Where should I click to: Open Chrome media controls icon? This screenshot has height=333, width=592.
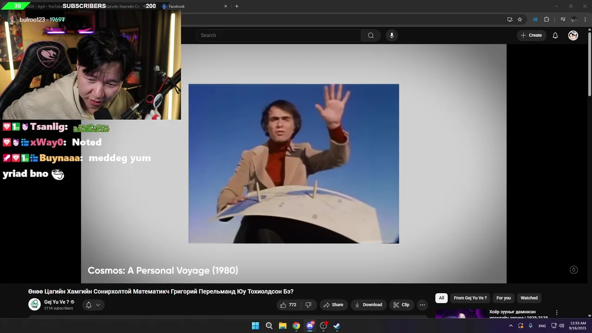tap(563, 19)
